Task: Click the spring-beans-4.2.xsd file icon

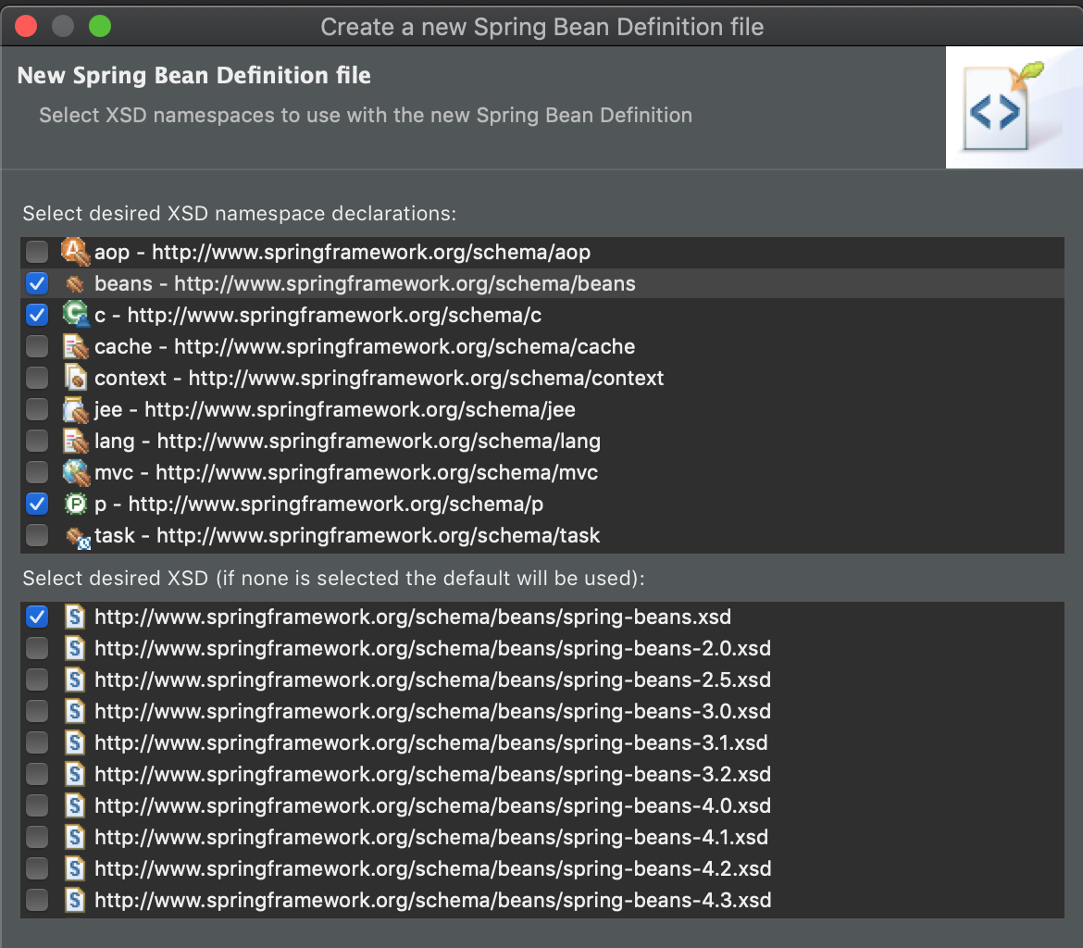Action: (x=75, y=867)
